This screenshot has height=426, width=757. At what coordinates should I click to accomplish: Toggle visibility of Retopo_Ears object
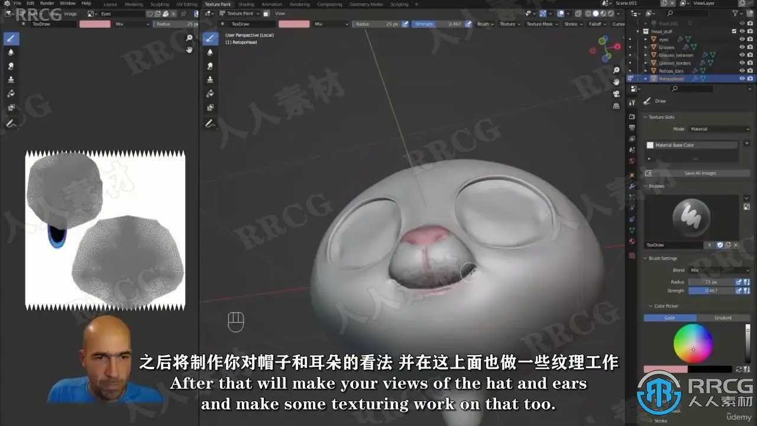tap(742, 70)
